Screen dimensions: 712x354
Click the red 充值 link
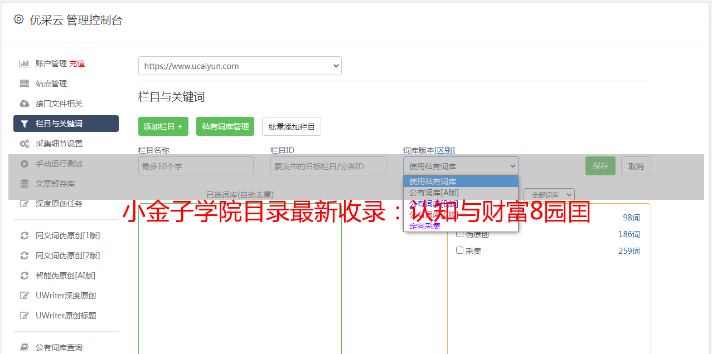77,63
